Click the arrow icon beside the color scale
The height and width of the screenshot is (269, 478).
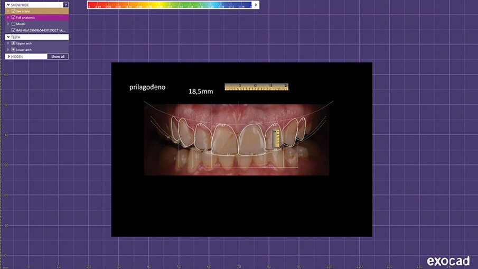coord(256,5)
